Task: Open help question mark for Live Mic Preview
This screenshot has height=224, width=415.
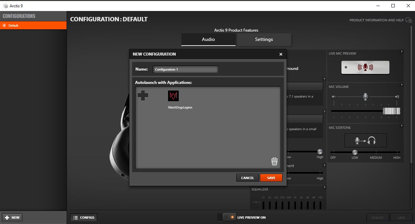Action: coord(402,52)
